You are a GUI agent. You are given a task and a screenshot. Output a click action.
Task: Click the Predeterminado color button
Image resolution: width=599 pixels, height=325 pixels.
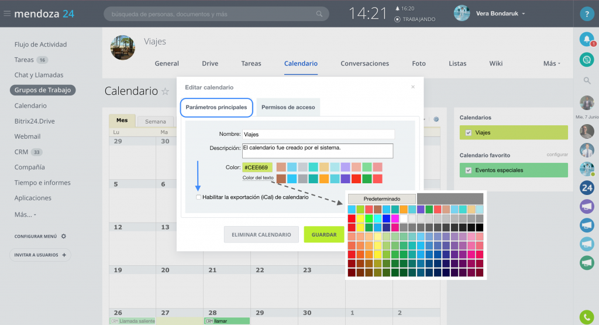[381, 199]
